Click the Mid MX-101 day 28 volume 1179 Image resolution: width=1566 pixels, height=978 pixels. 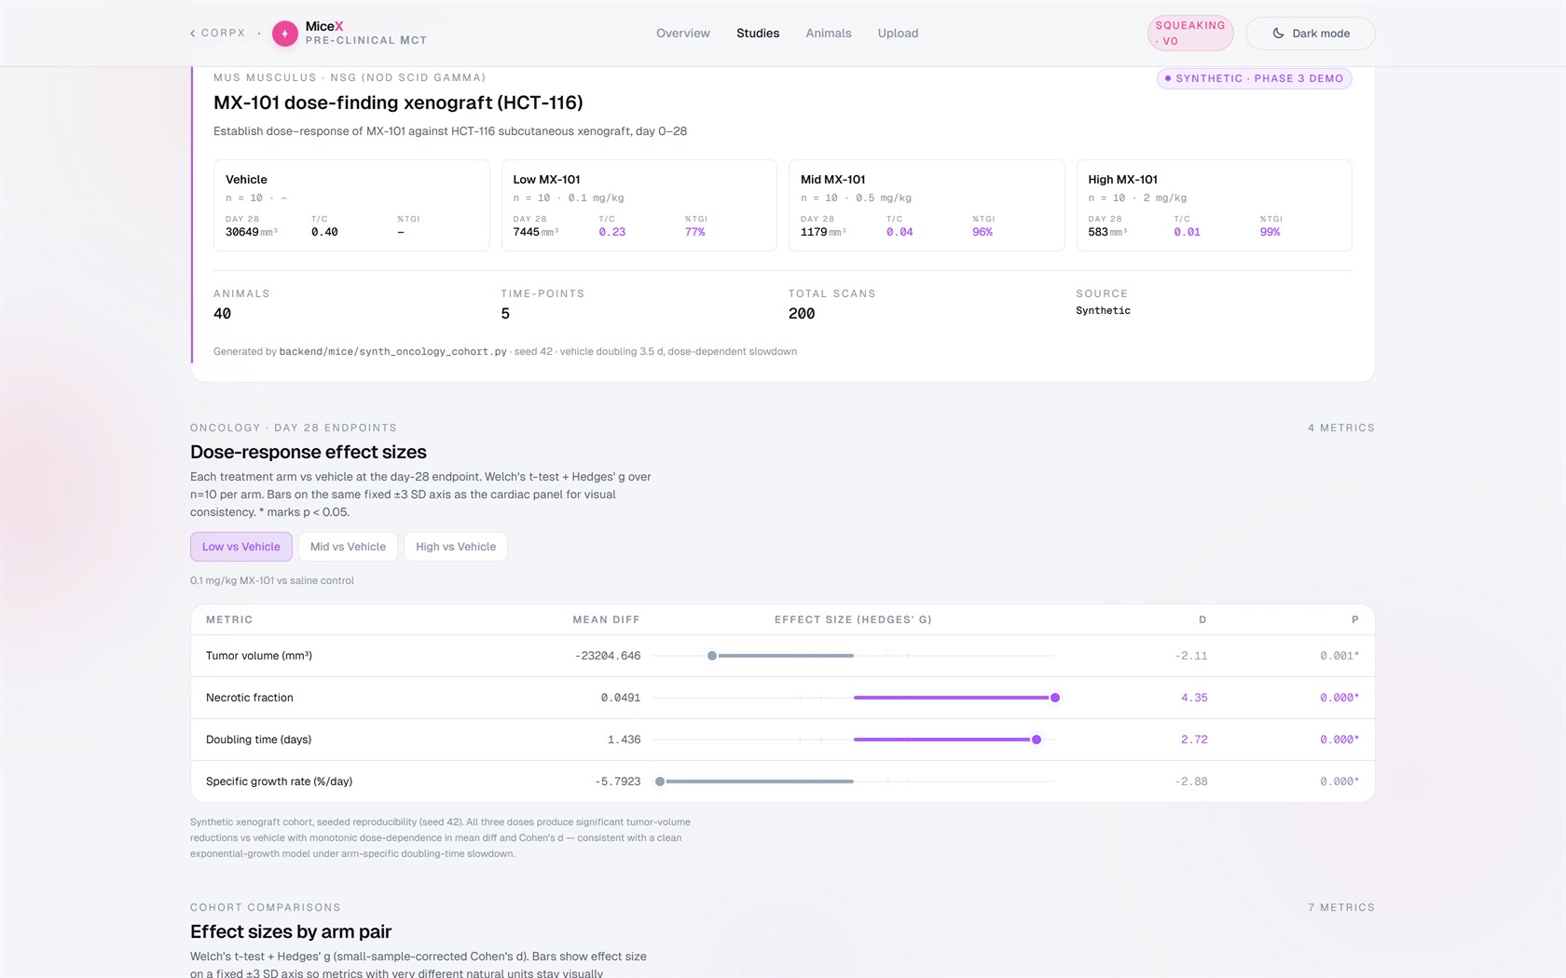(814, 232)
